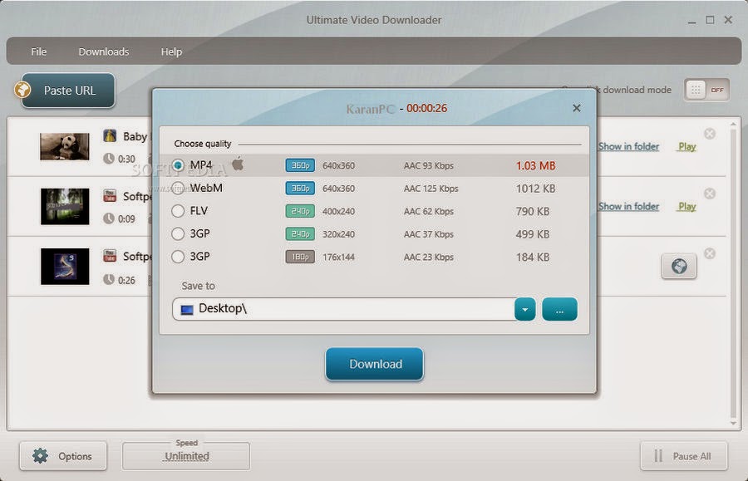Click the browse (...) folder button

[x=559, y=309]
